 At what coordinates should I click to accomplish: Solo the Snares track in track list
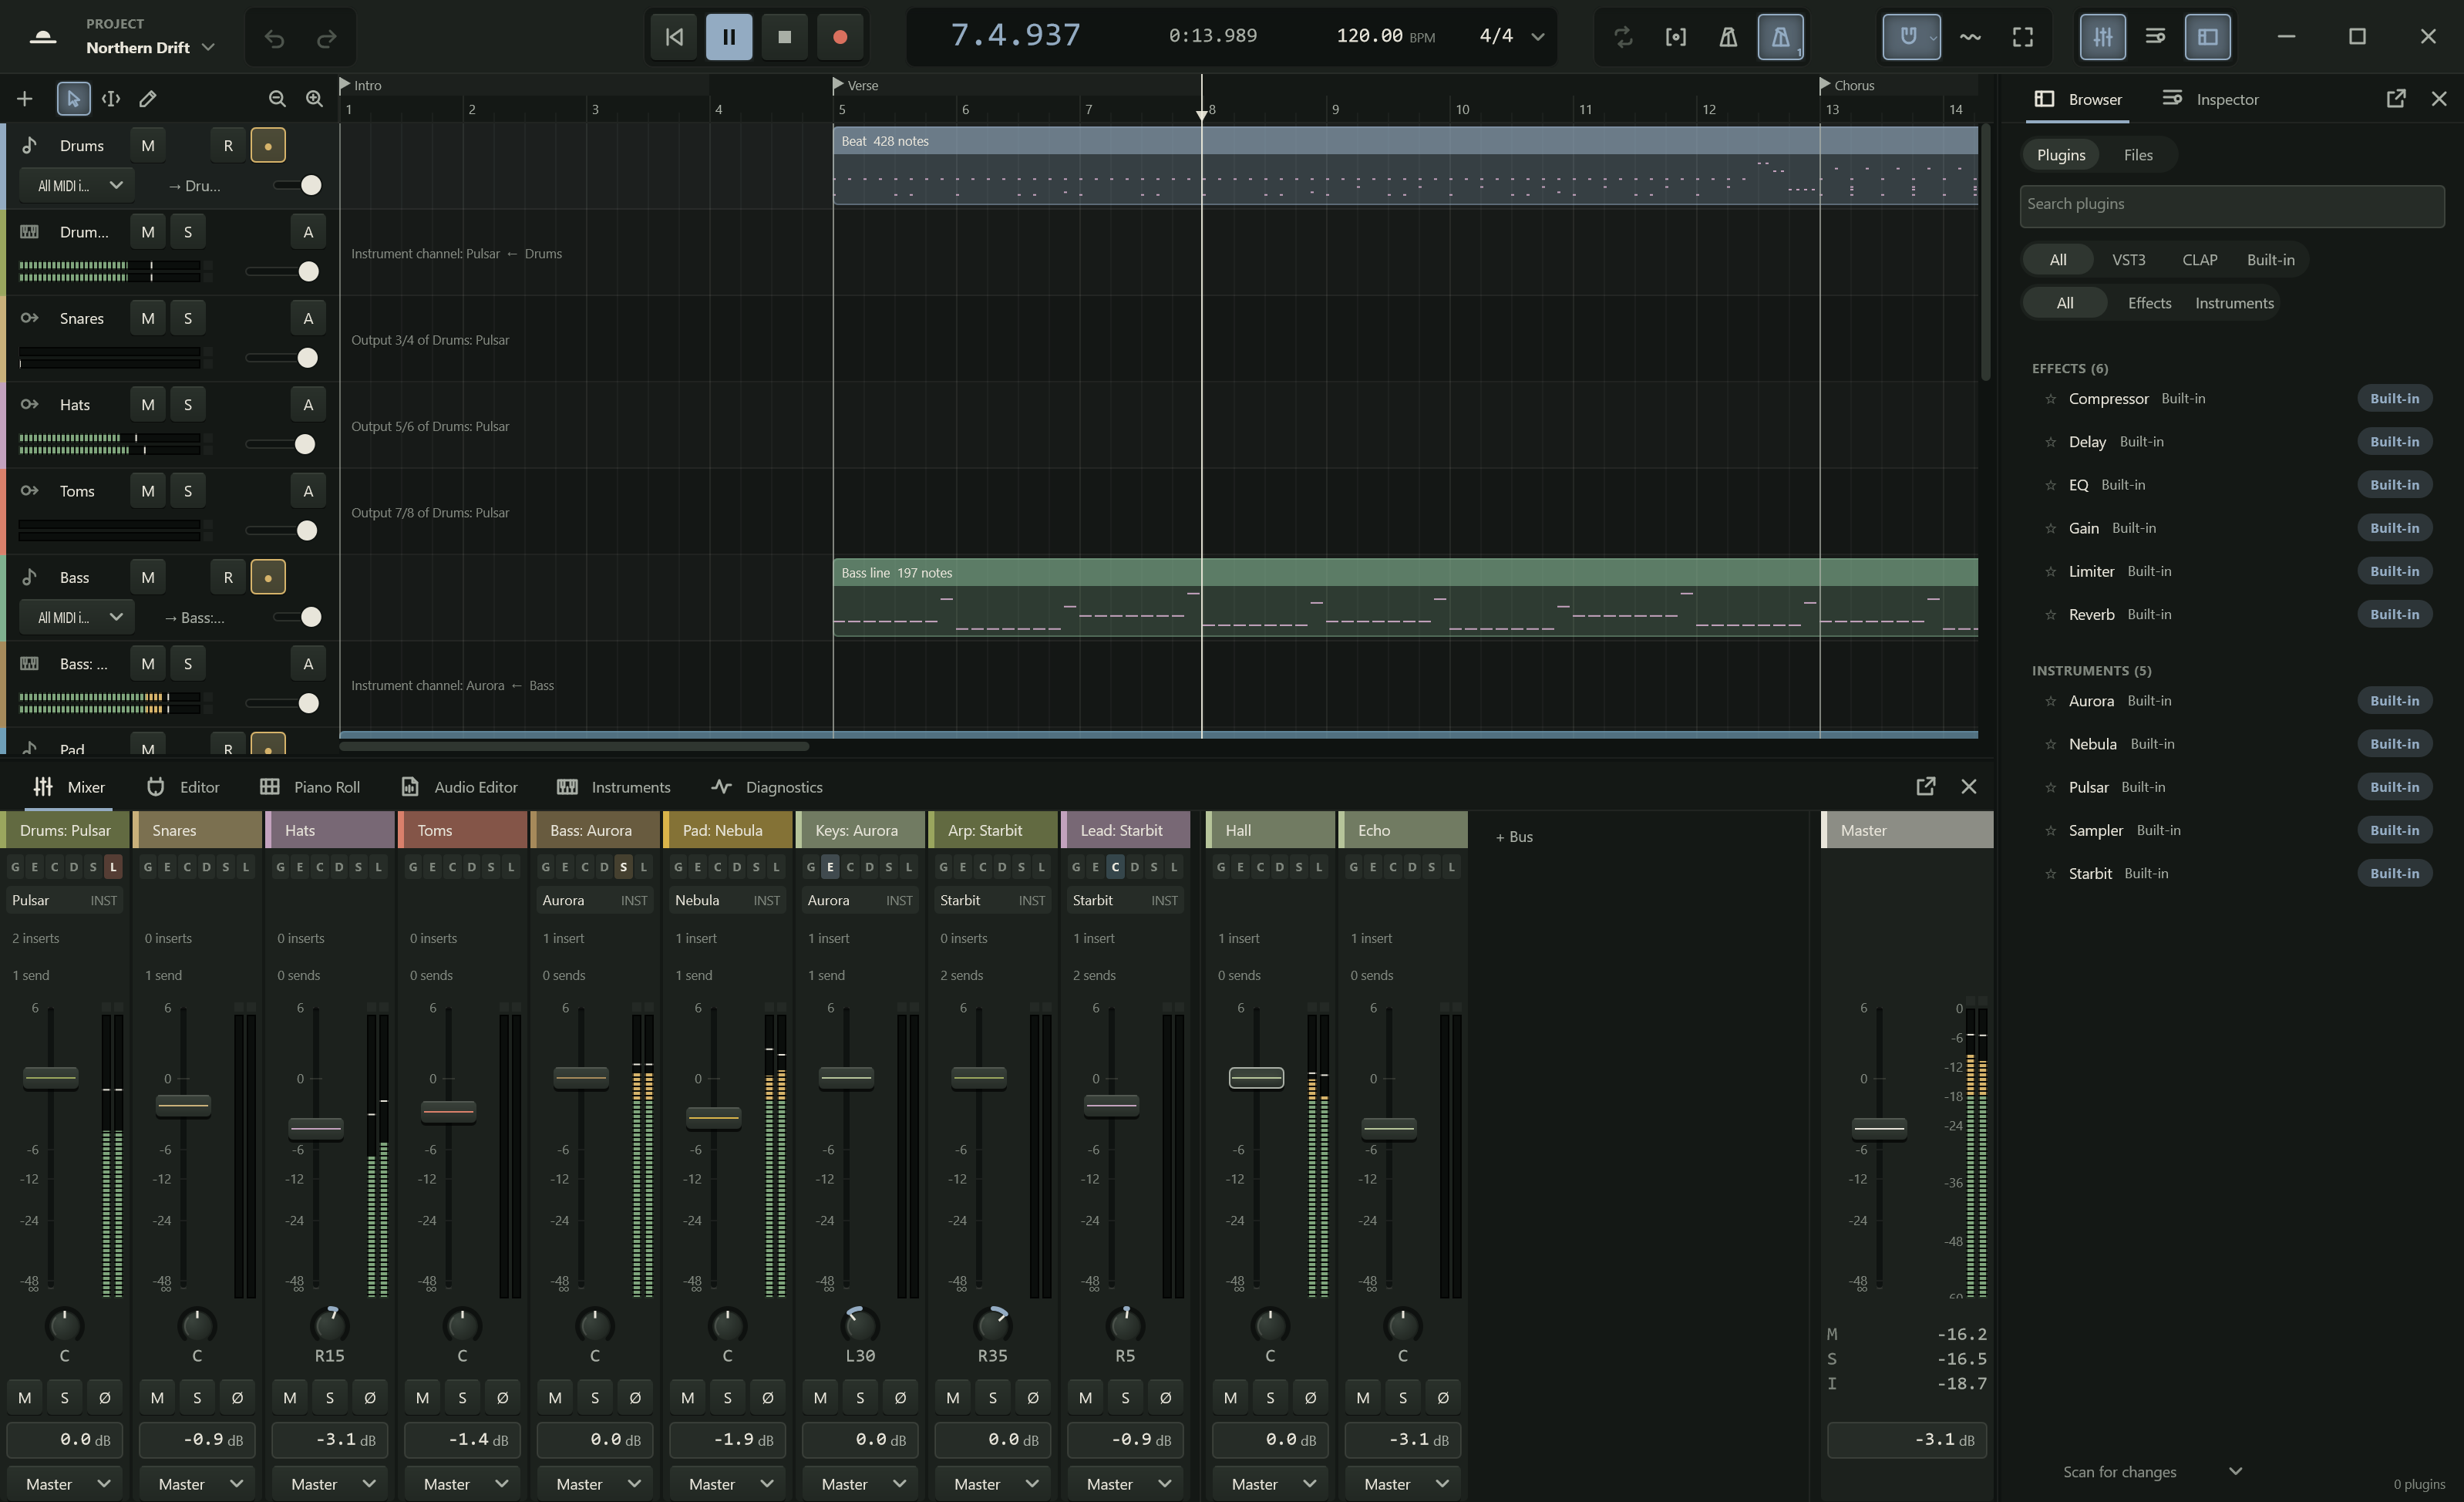click(x=188, y=318)
